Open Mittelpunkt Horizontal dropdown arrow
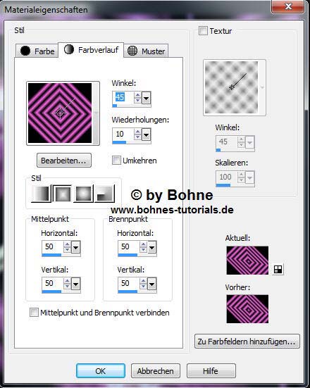Image resolution: width=310 pixels, height=388 pixels. click(x=75, y=247)
